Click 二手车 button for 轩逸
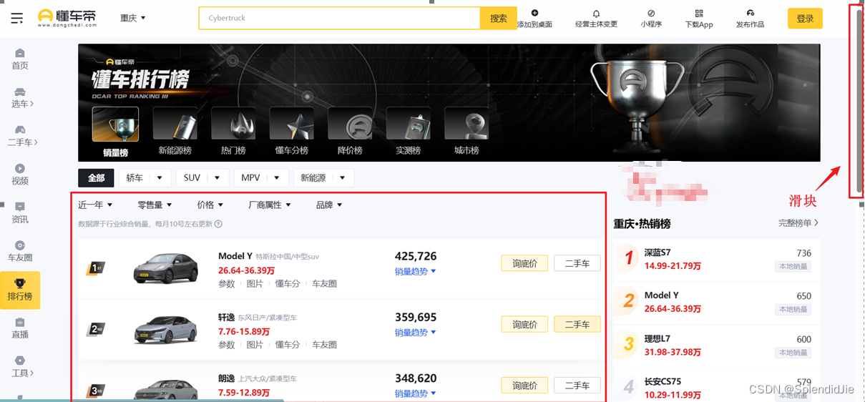This screenshot has width=865, height=402. [x=577, y=324]
